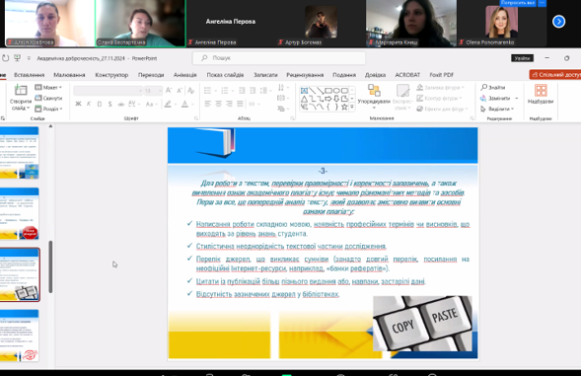Click the font color (A) swatch
581x376 pixels.
coord(184,105)
